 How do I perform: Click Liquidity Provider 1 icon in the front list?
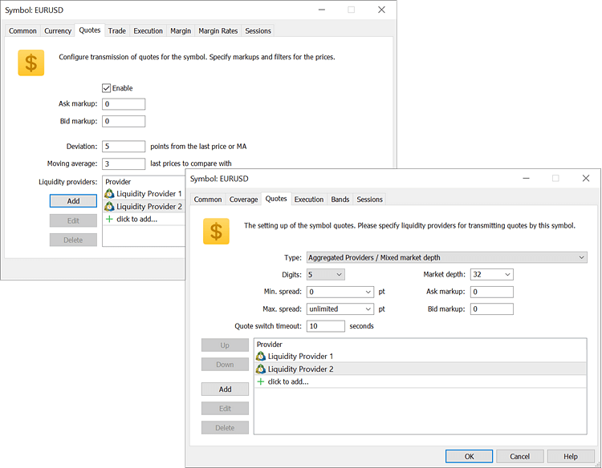[261, 356]
